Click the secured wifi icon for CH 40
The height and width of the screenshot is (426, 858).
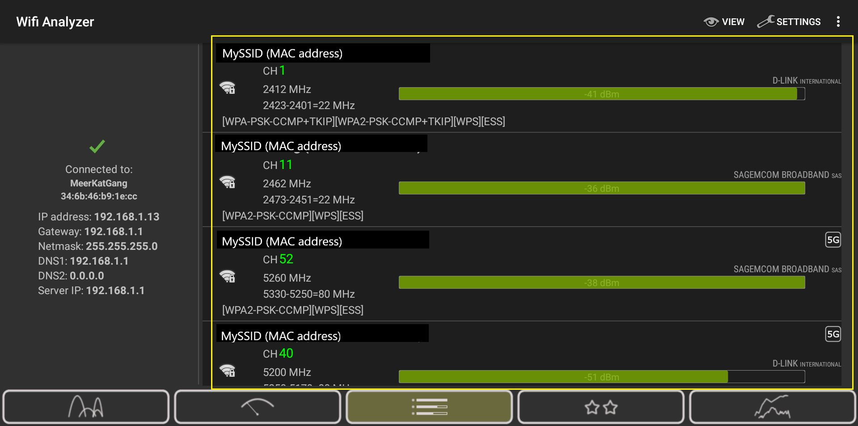(228, 371)
